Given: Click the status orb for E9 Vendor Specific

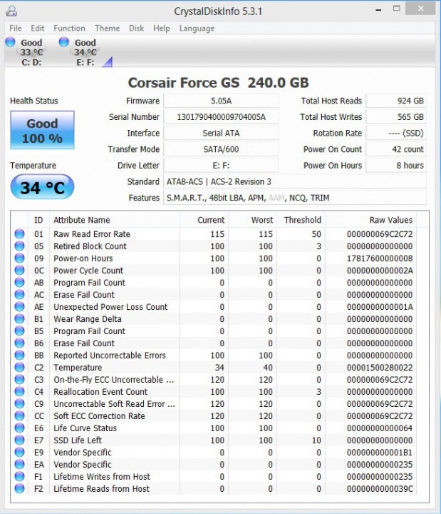Looking at the screenshot, I should coord(20,452).
